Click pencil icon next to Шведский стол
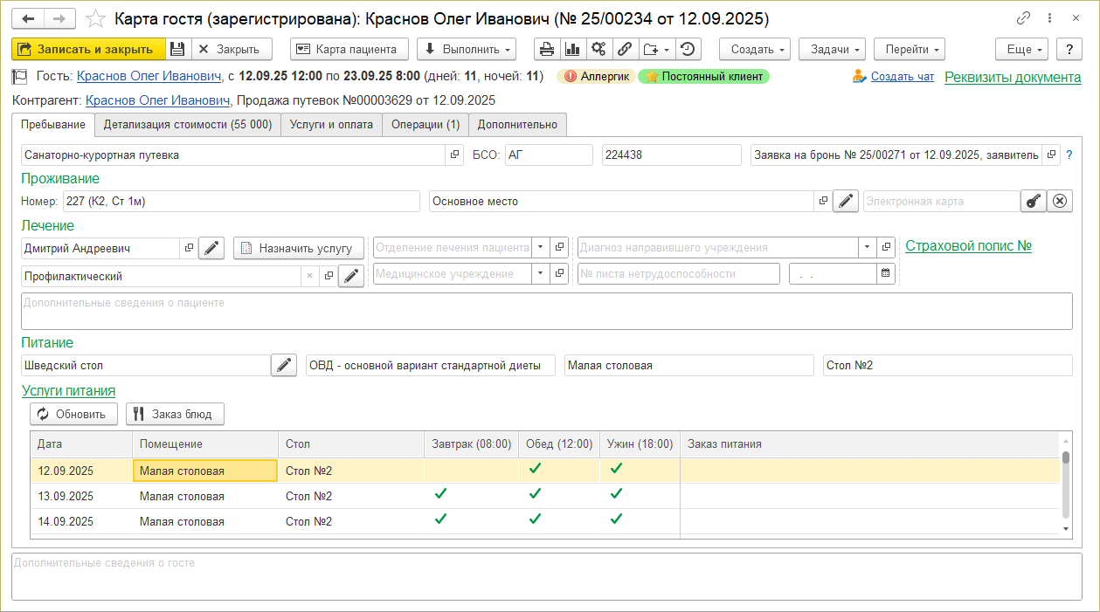This screenshot has height=612, width=1100. 283,366
